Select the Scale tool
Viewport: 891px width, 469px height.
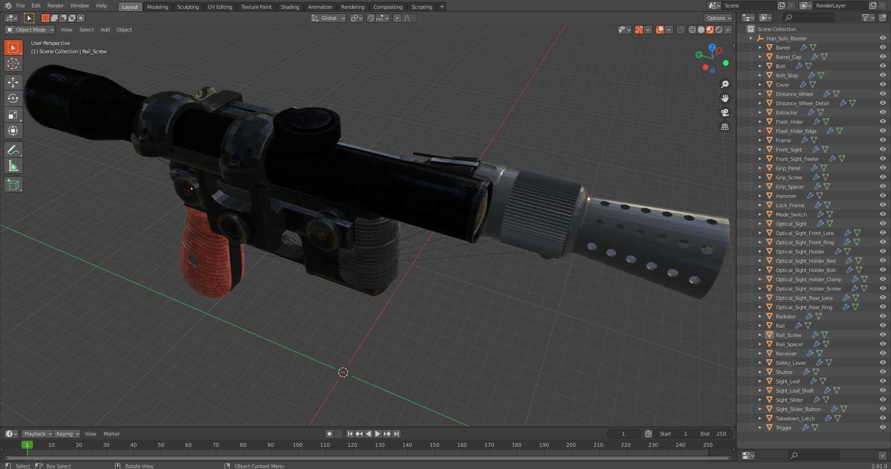13,114
